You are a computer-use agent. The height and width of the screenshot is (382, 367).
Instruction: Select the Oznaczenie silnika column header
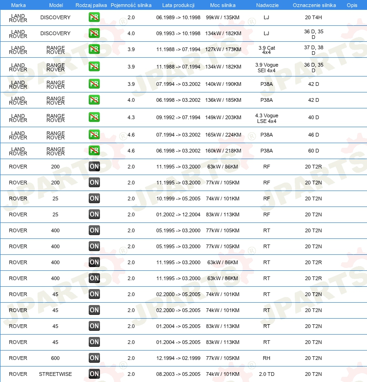314,5
